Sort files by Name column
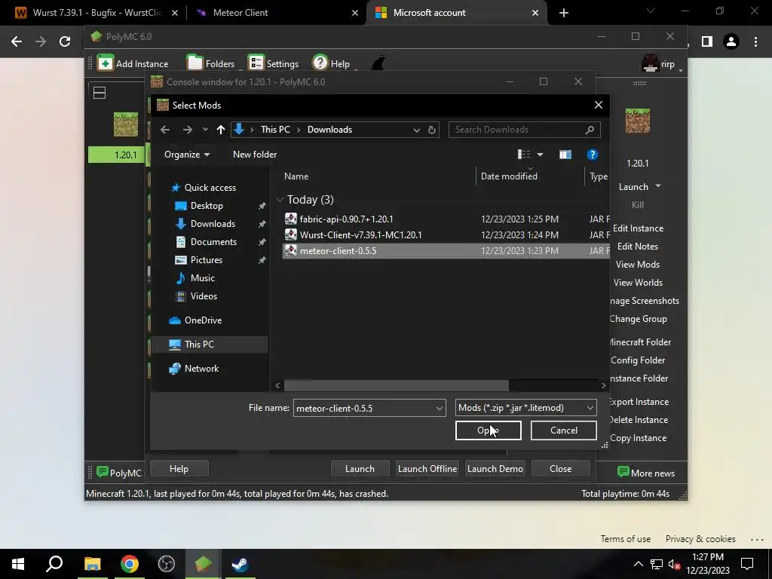Screen dimensions: 772x579 [296, 176]
